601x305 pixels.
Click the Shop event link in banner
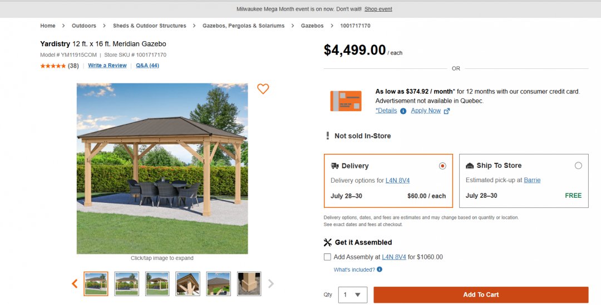378,9
